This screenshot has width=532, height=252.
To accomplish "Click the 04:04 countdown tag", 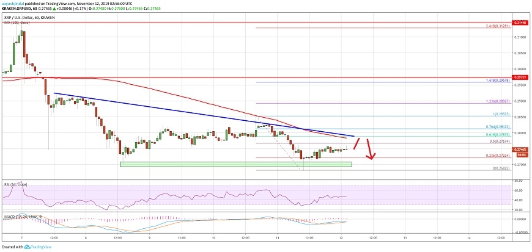I will 522,154.
